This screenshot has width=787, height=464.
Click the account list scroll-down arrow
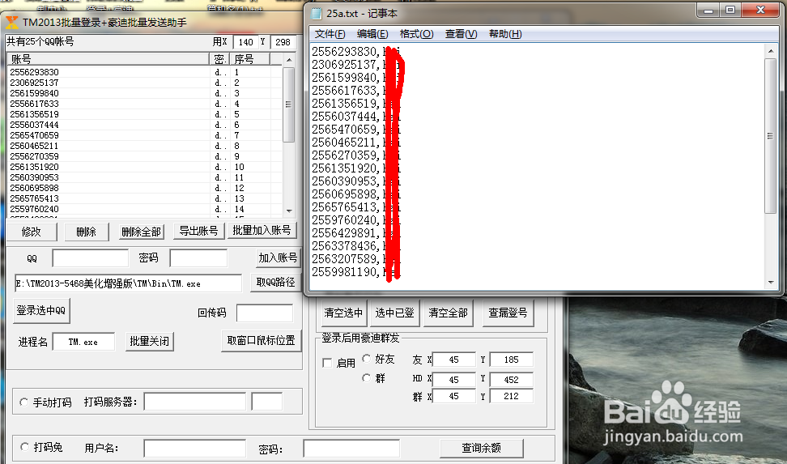click(x=288, y=211)
